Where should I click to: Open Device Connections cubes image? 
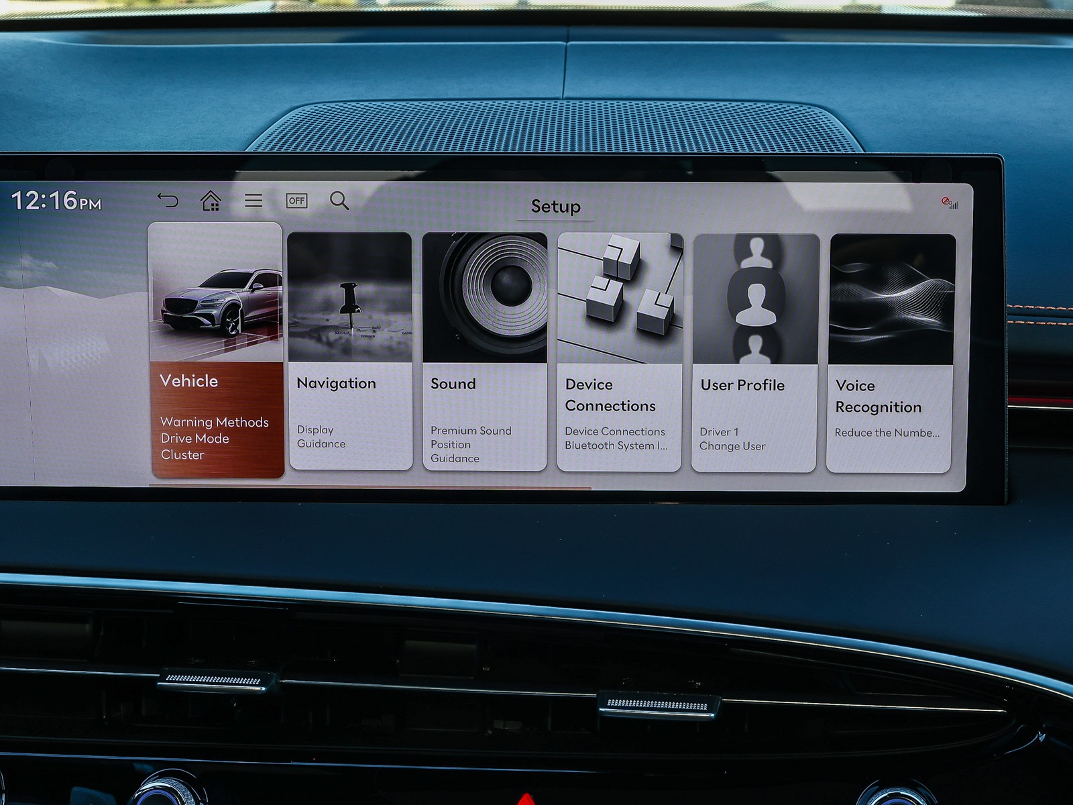click(x=620, y=298)
